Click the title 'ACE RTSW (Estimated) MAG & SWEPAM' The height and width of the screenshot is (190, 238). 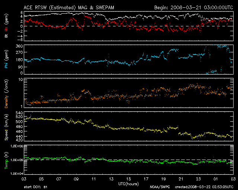click(x=69, y=7)
